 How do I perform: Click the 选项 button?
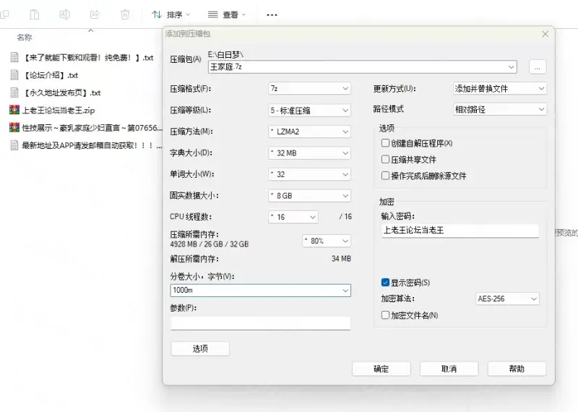click(200, 348)
